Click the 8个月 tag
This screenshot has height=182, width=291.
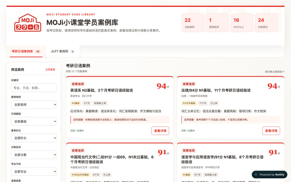[x=197, y=175]
